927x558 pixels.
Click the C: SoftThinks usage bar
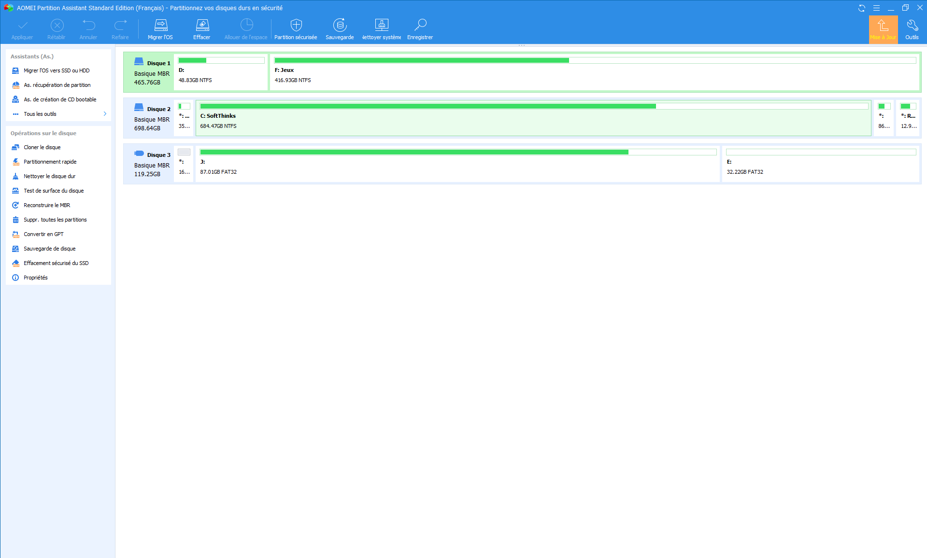534,106
